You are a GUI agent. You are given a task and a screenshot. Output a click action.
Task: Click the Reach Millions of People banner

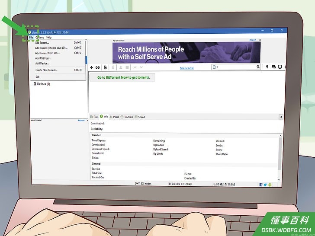[186, 53]
